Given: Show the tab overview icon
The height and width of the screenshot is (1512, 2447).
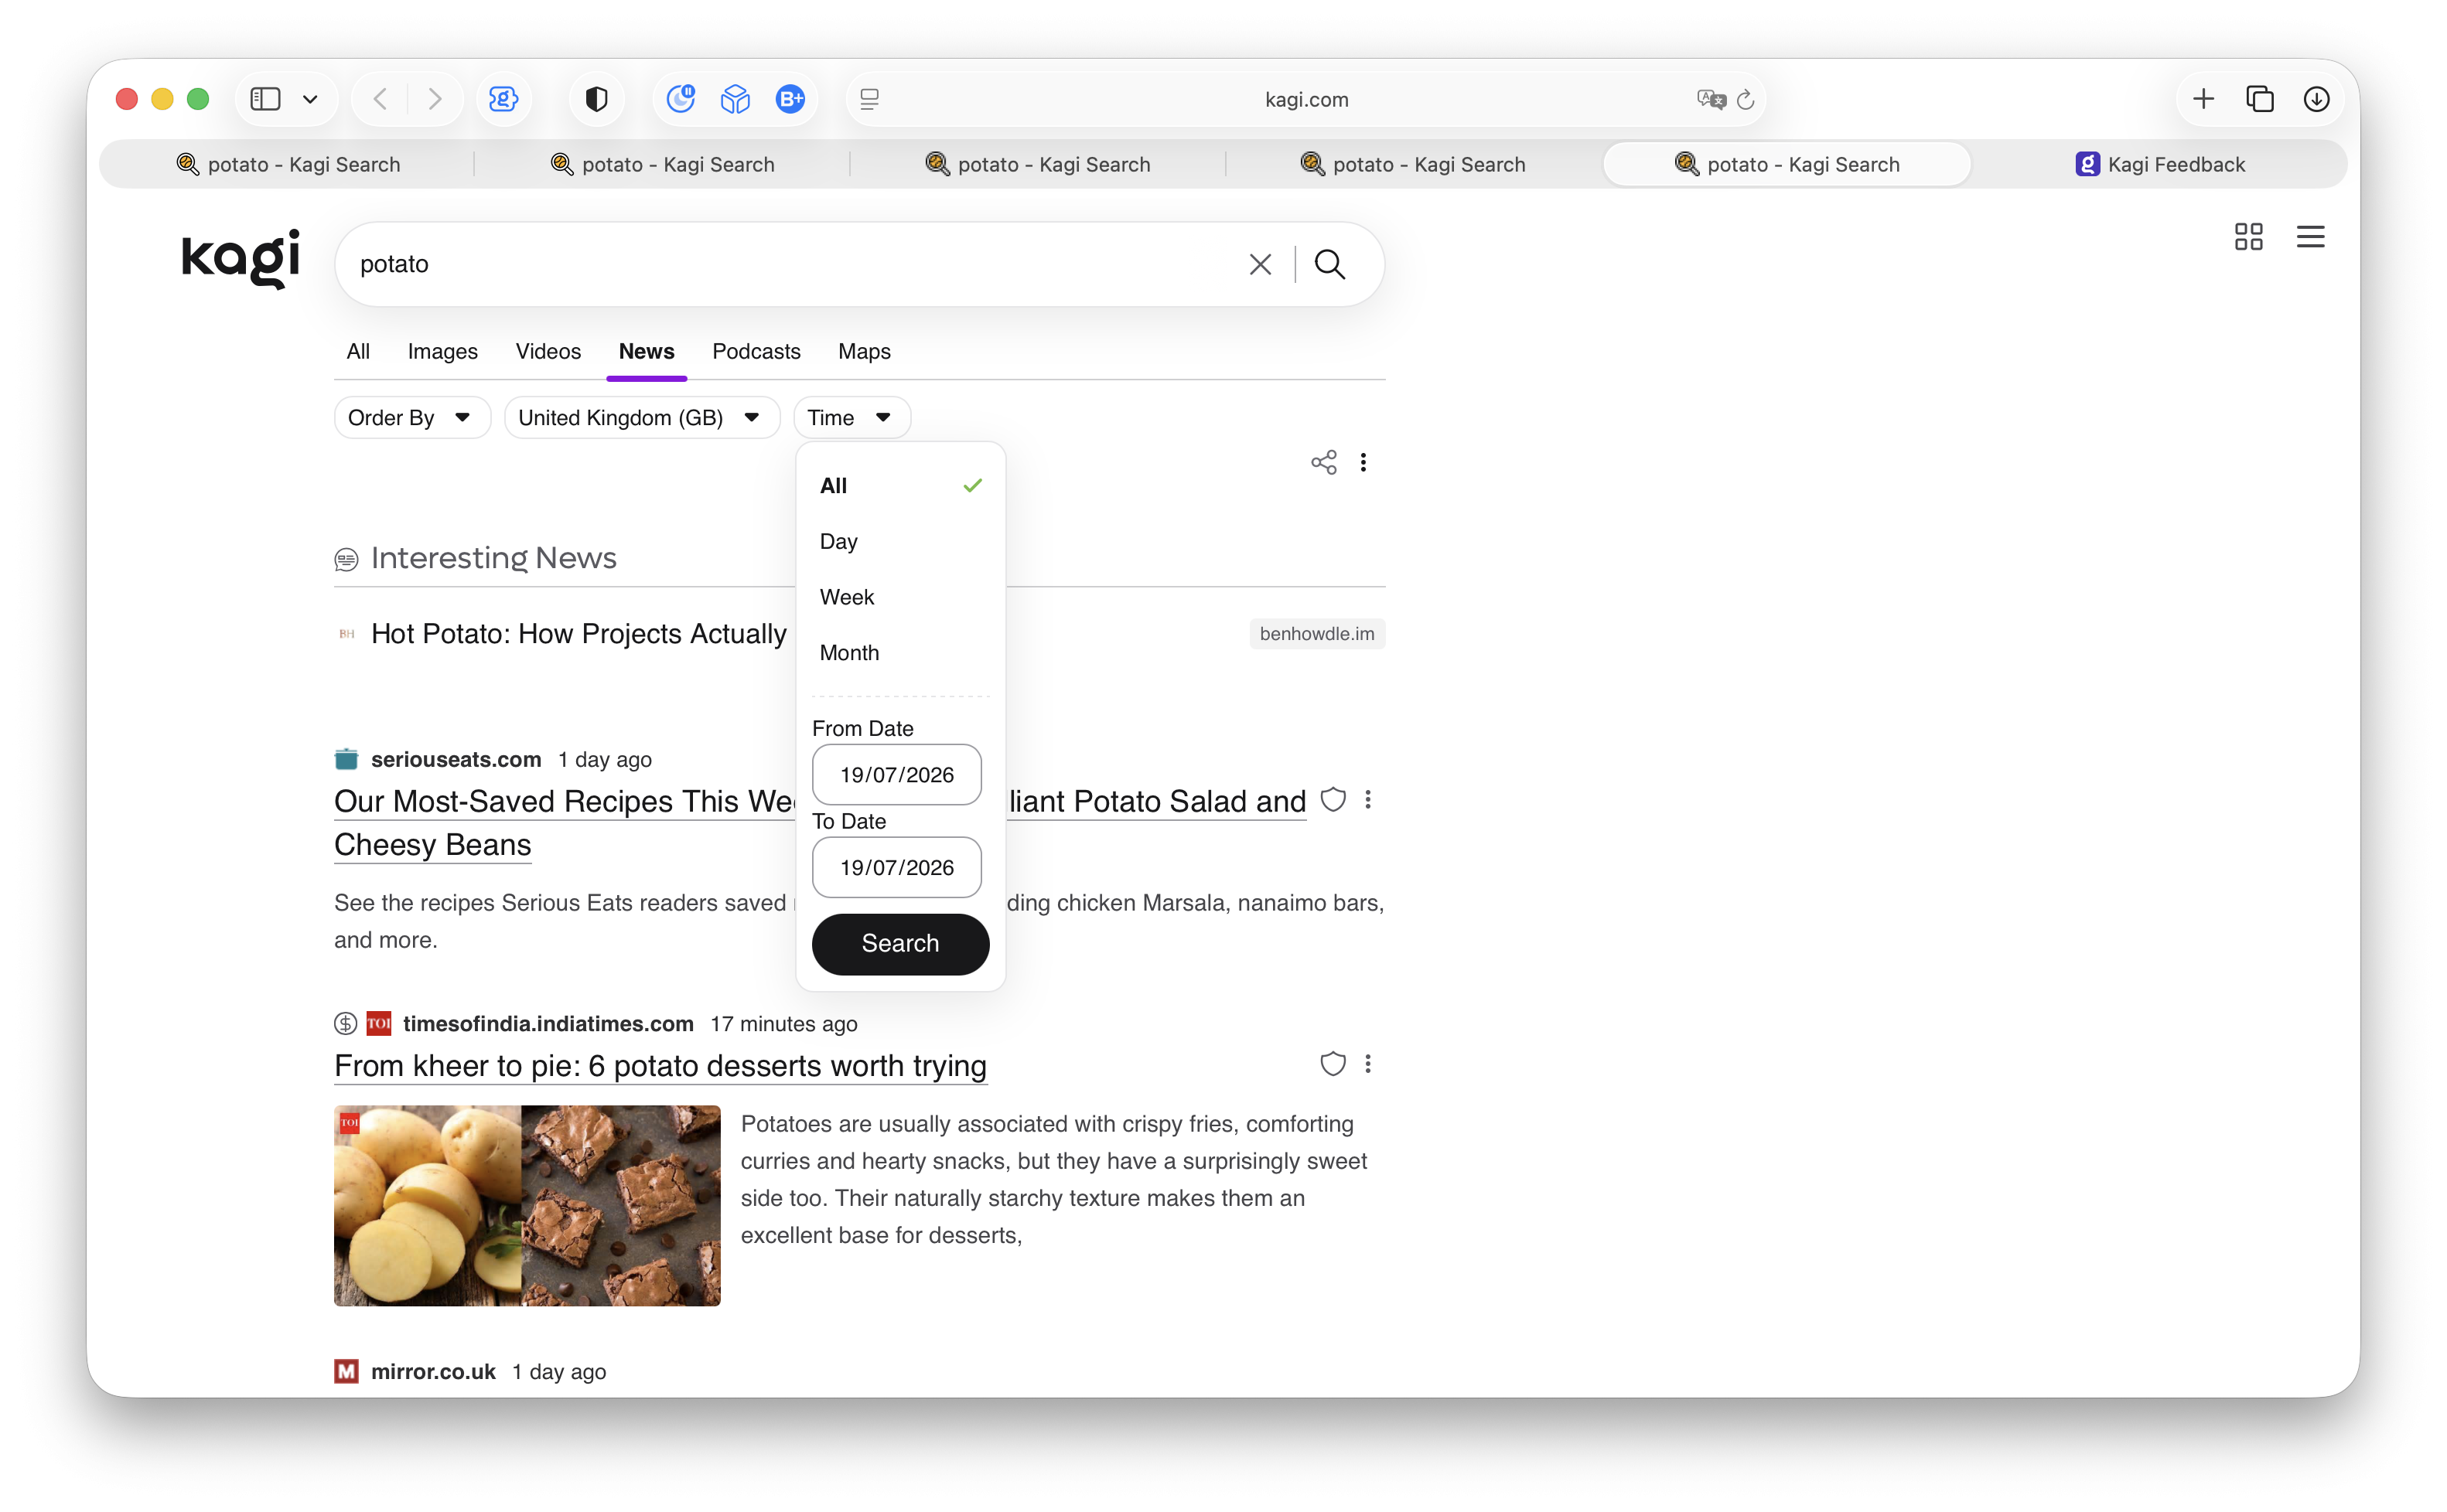Looking at the screenshot, I should (2260, 99).
